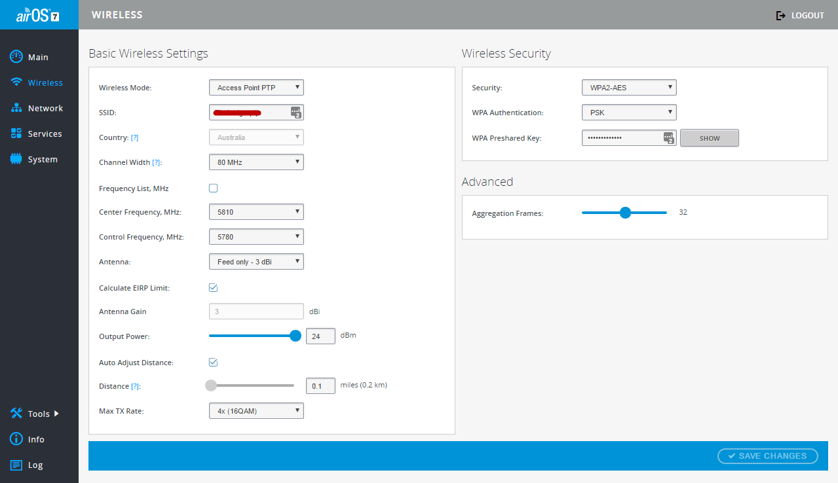The height and width of the screenshot is (483, 838).
Task: Click the Distance miles value box
Action: (x=320, y=386)
